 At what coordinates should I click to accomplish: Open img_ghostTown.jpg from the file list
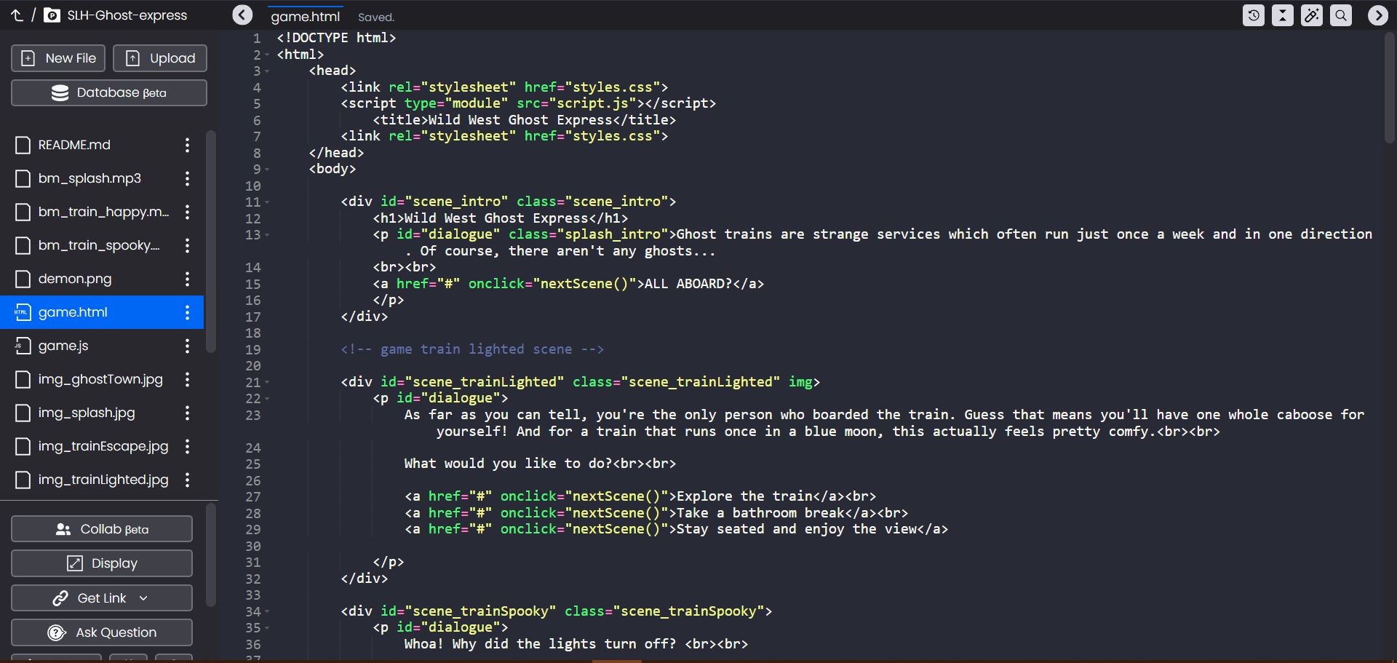click(x=100, y=379)
